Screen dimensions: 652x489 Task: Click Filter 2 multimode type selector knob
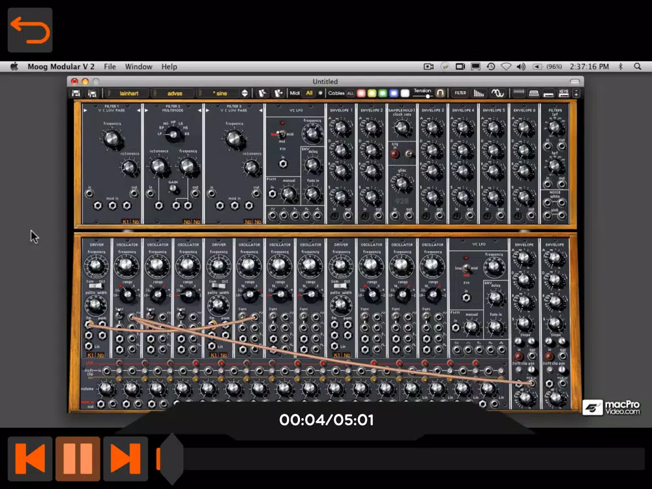click(173, 134)
